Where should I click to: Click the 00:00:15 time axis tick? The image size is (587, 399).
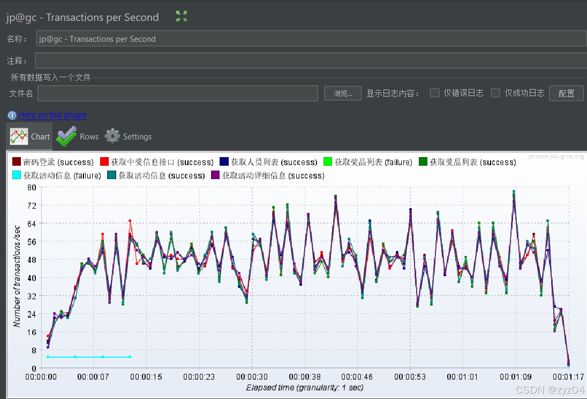pos(146,376)
